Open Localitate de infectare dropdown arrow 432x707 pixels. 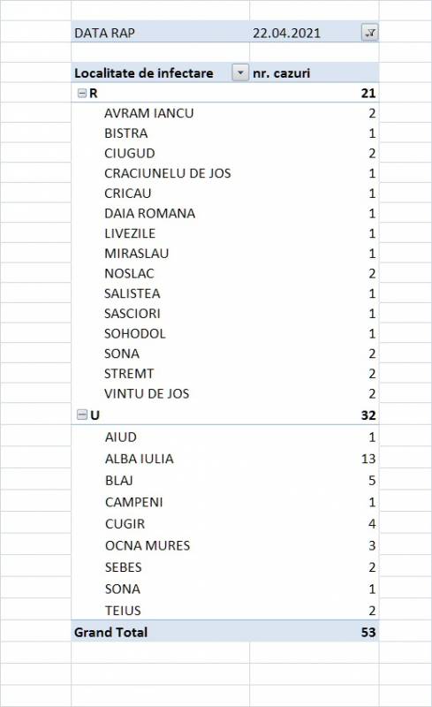(240, 72)
